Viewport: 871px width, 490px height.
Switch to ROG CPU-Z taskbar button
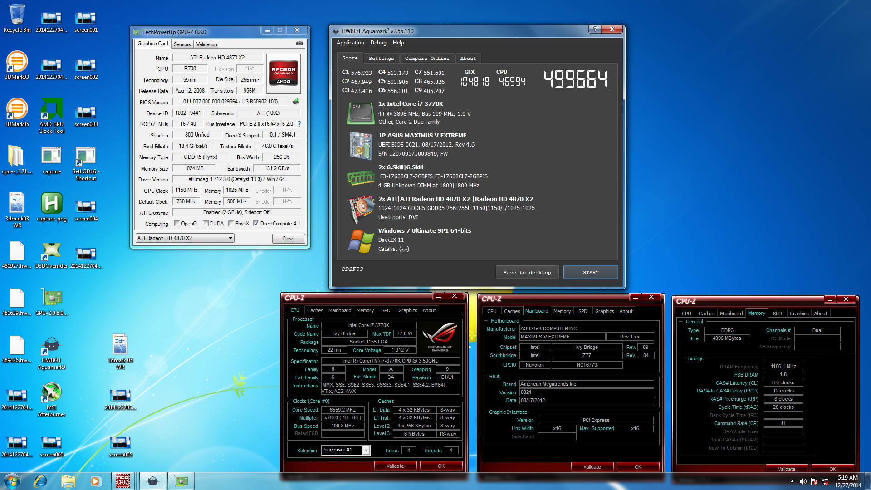[123, 481]
